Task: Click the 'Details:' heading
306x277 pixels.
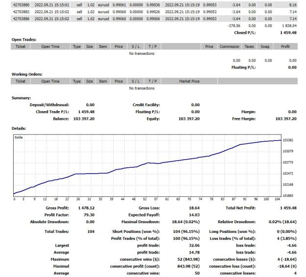Action: (19, 129)
